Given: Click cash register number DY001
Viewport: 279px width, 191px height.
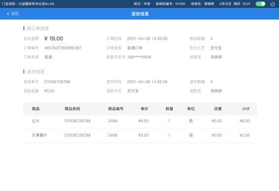Looking at the screenshot, I should tap(180, 4).
